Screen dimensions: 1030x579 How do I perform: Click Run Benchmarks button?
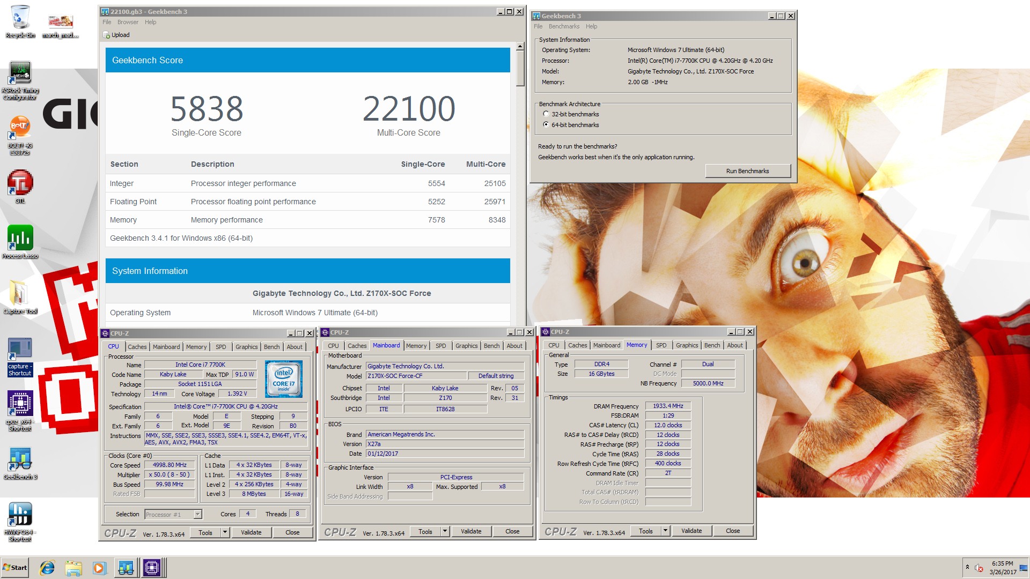pyautogui.click(x=747, y=171)
